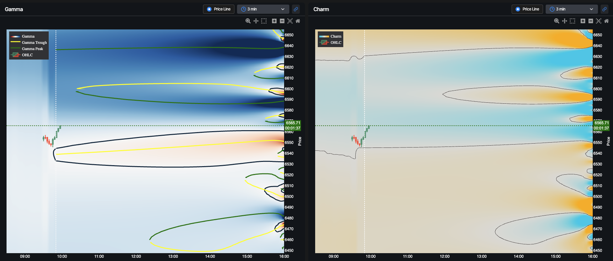Viewport: 613px width, 261px height.
Task: Reset Charm chart axes with home icon
Action: click(x=606, y=21)
